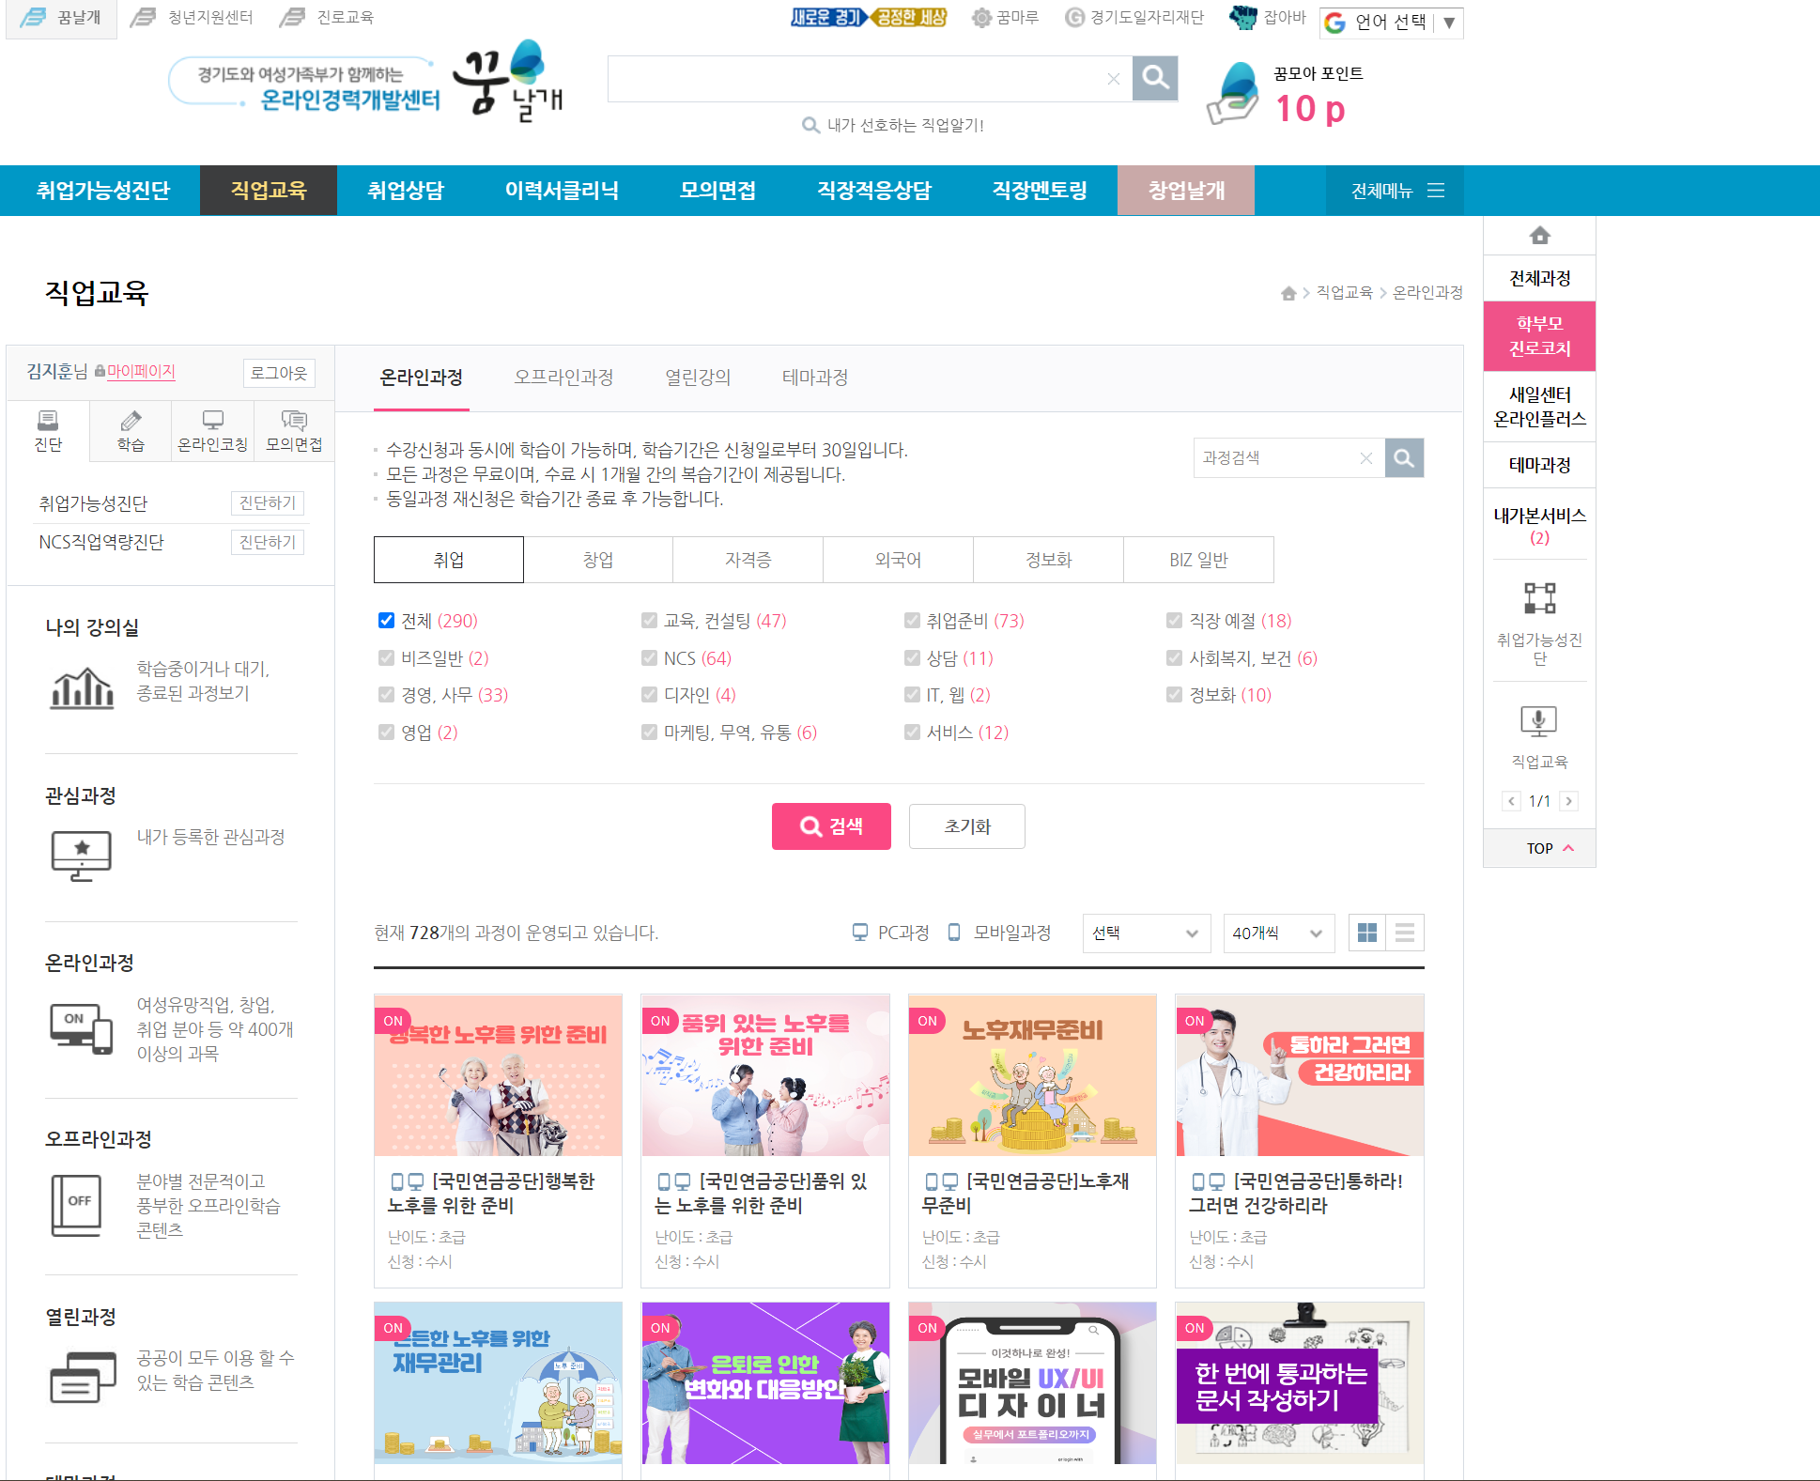Image resolution: width=1820 pixels, height=1481 pixels.
Task: Clear the main search box with X
Action: click(1114, 79)
